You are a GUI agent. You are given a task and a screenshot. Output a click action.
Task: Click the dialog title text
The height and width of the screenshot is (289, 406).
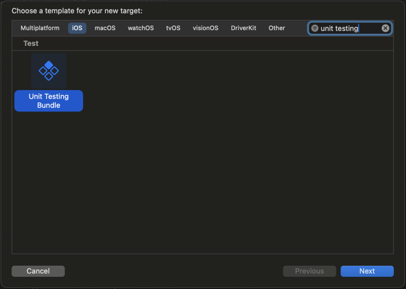(77, 11)
